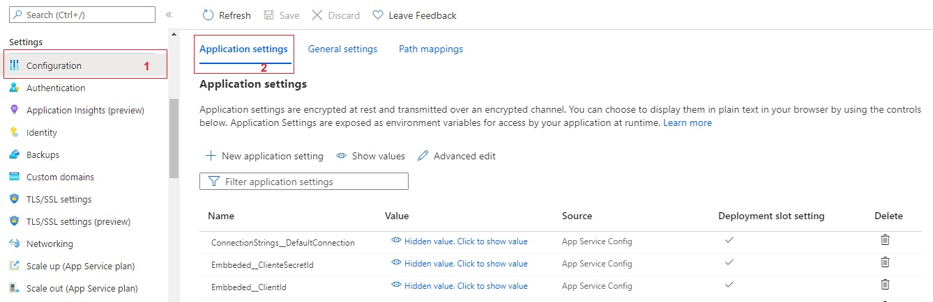933x302 pixels.
Task: Click the Identity key icon
Action: coord(14,133)
